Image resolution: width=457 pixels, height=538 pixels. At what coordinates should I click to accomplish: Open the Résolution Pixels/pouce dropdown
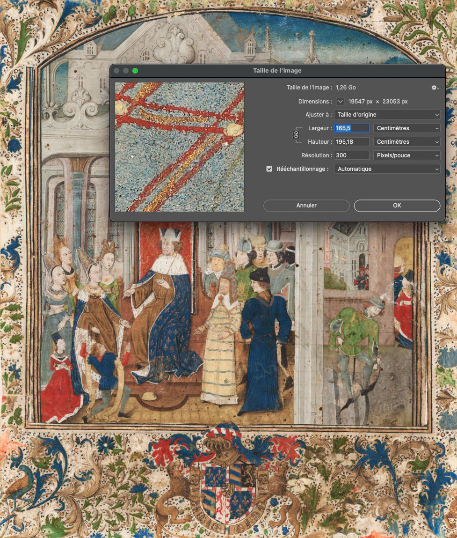click(x=406, y=155)
